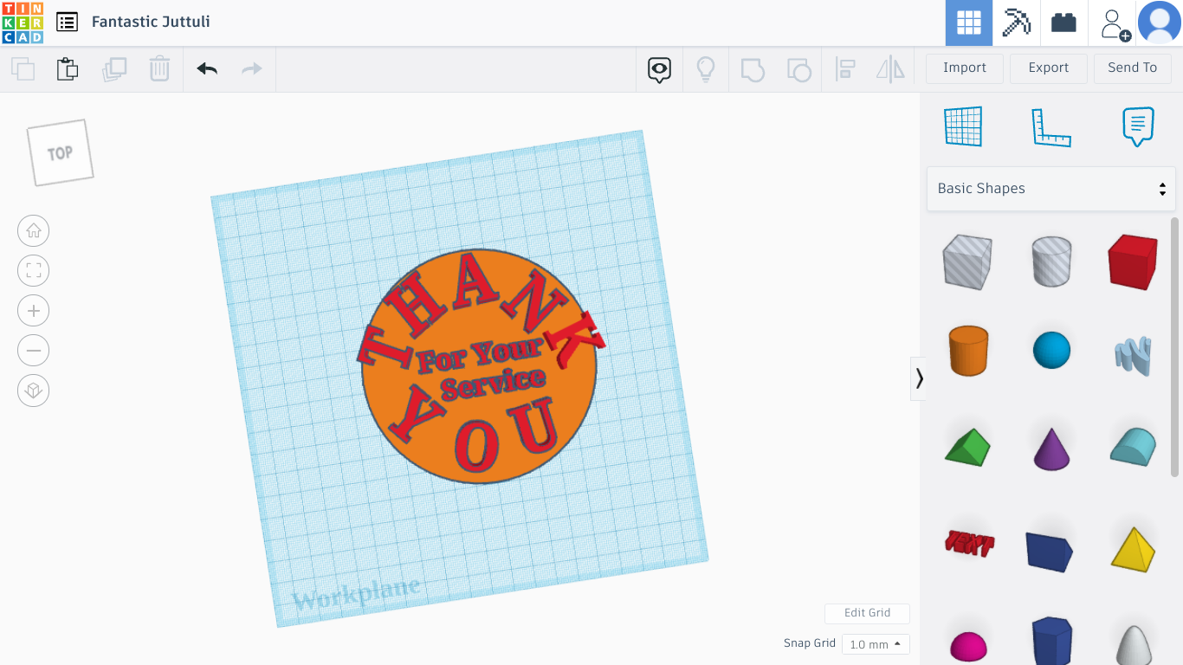Collapse the shapes panel with chevron
This screenshot has width=1183, height=665.
point(919,378)
